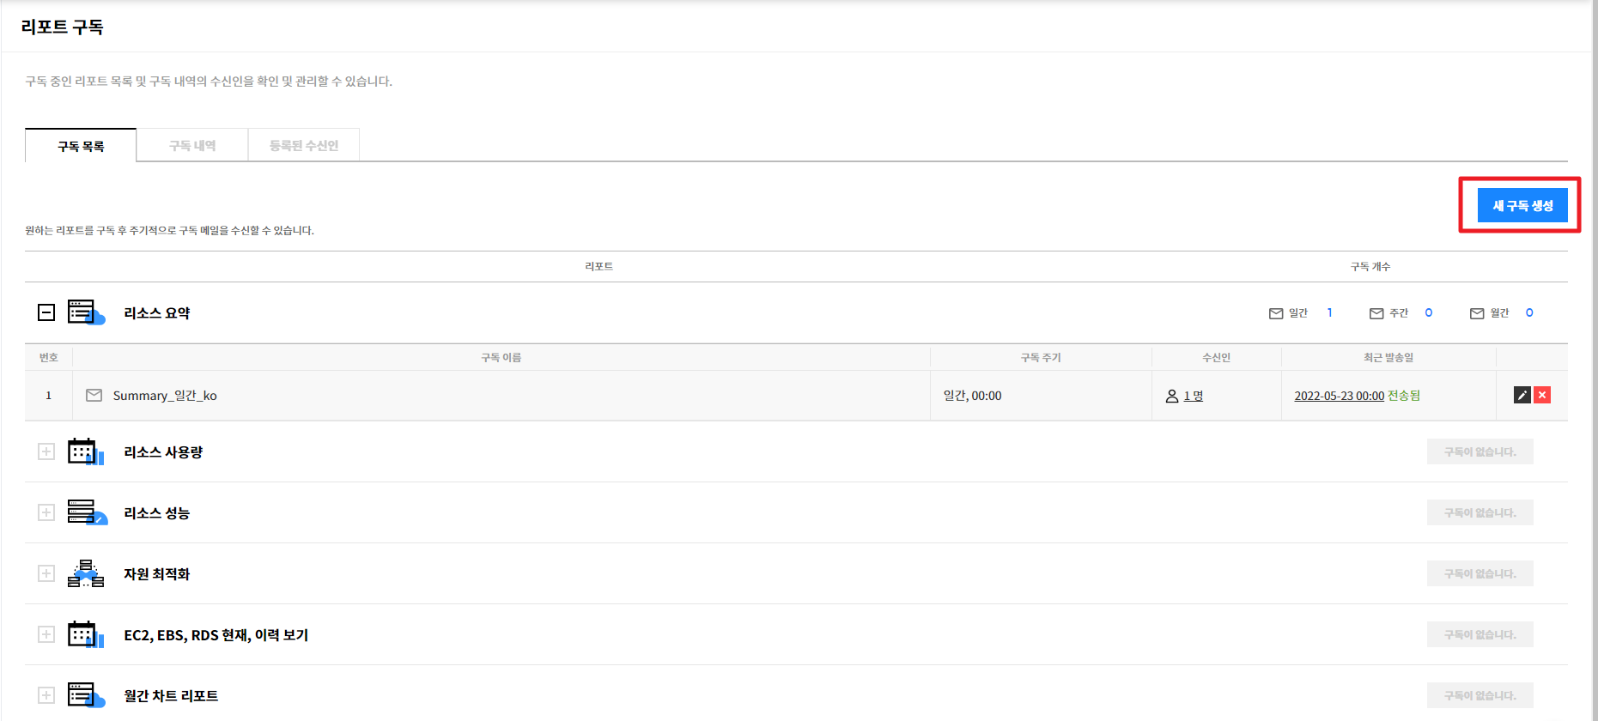This screenshot has width=1598, height=721.
Task: Open the 등록된 수신인 tab
Action: click(x=303, y=146)
